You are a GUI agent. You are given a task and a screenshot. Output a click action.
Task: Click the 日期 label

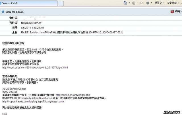point(15,28)
